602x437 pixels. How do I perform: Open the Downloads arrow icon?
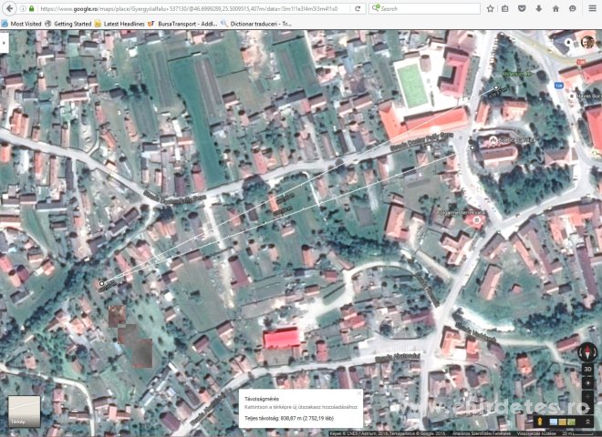coord(539,8)
